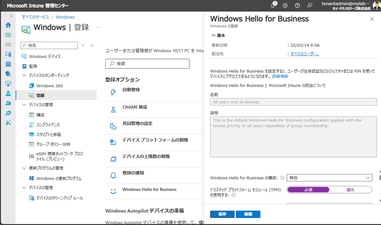The height and width of the screenshot is (225, 381).
Task: Open the ellipsis menu beside page title
Action: (98, 27)
